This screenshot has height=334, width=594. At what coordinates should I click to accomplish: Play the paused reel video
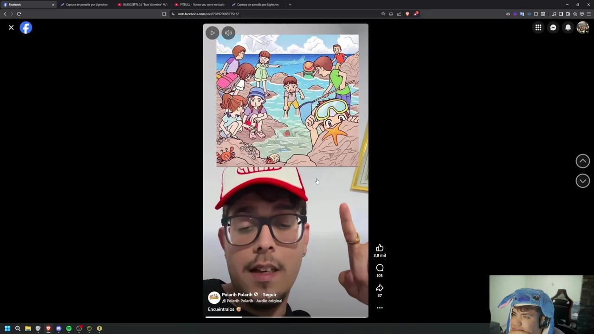213,33
